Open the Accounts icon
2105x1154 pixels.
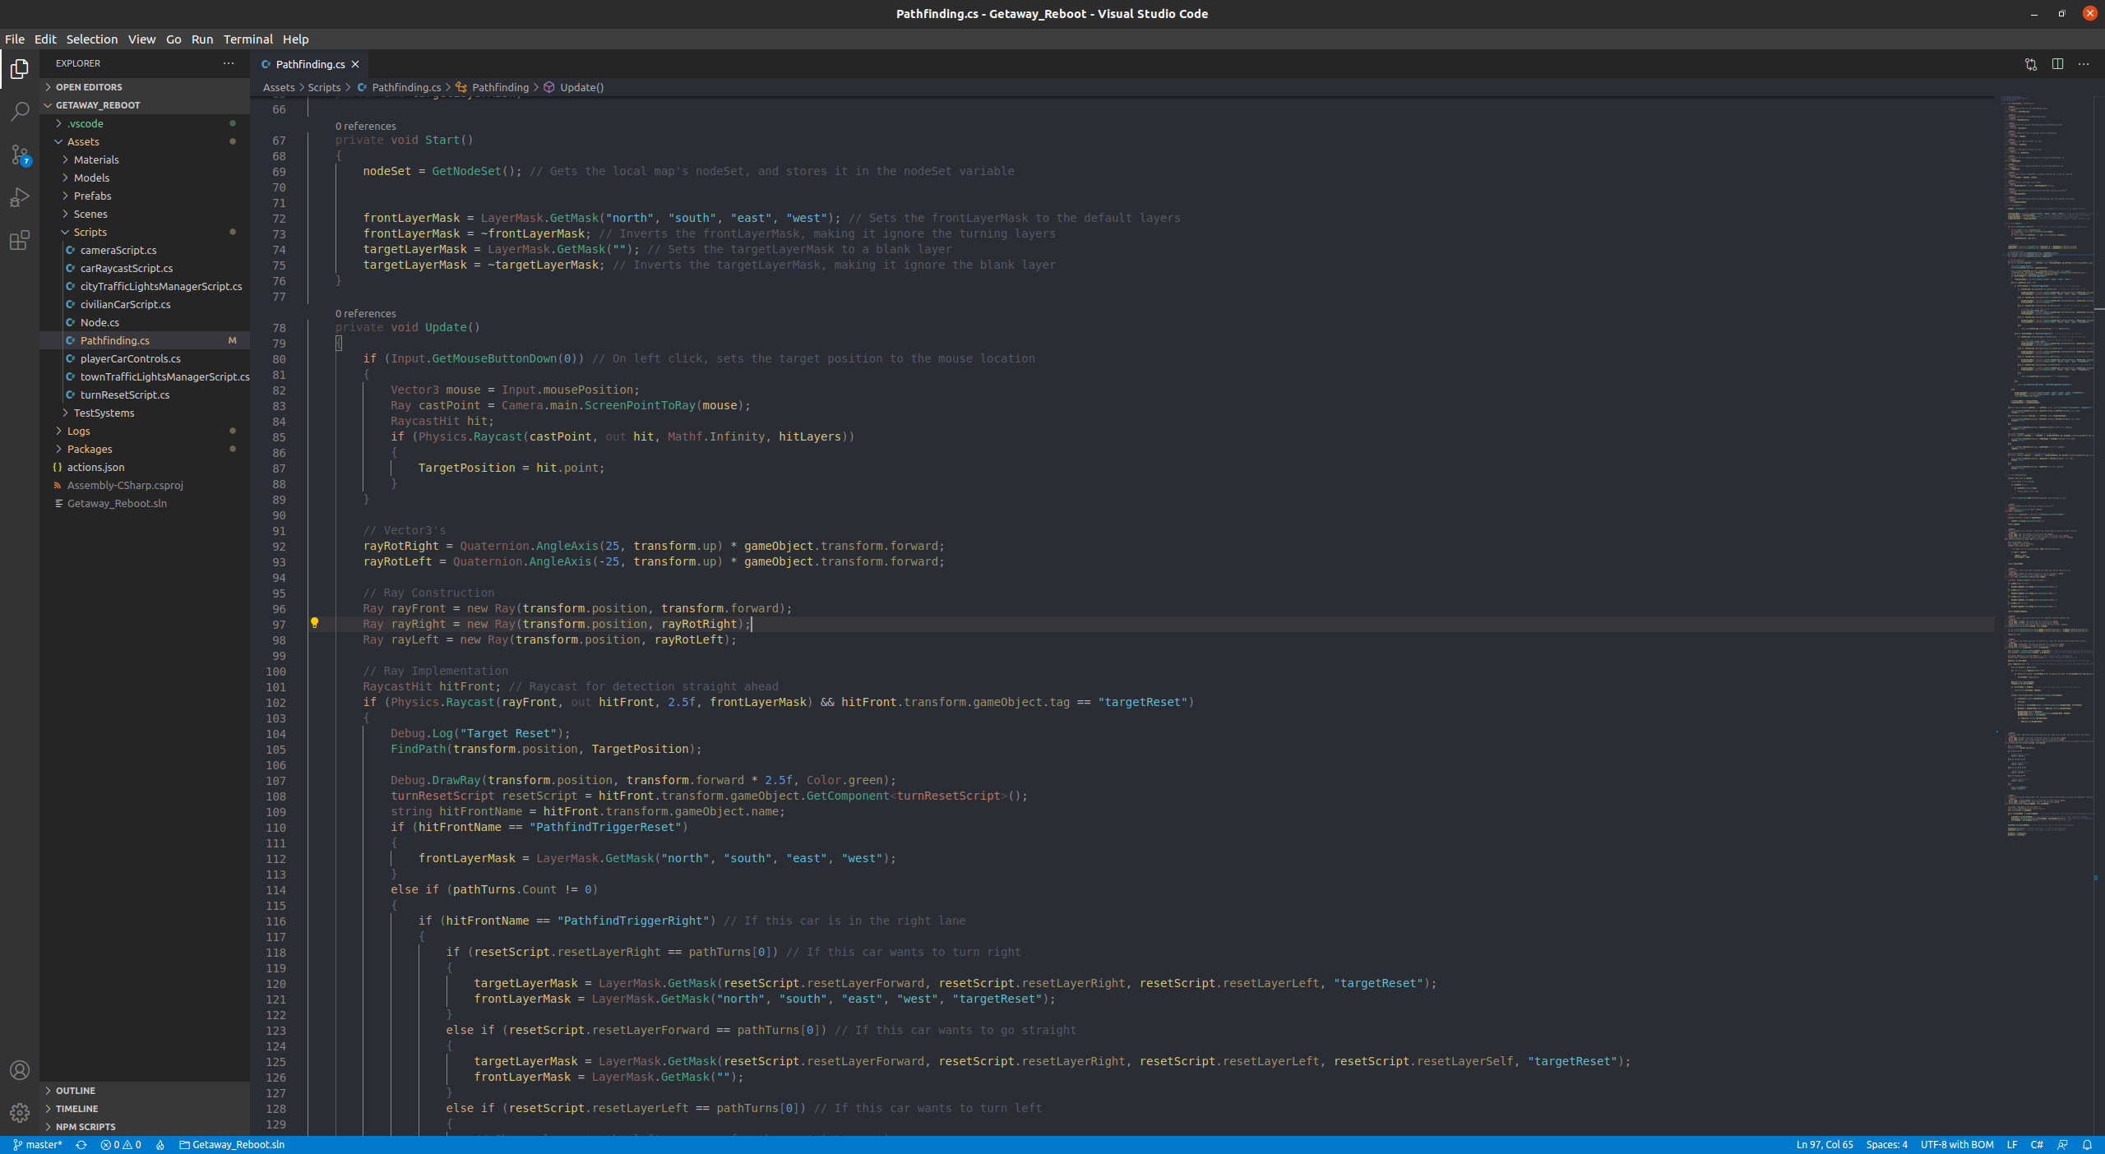coord(20,1069)
